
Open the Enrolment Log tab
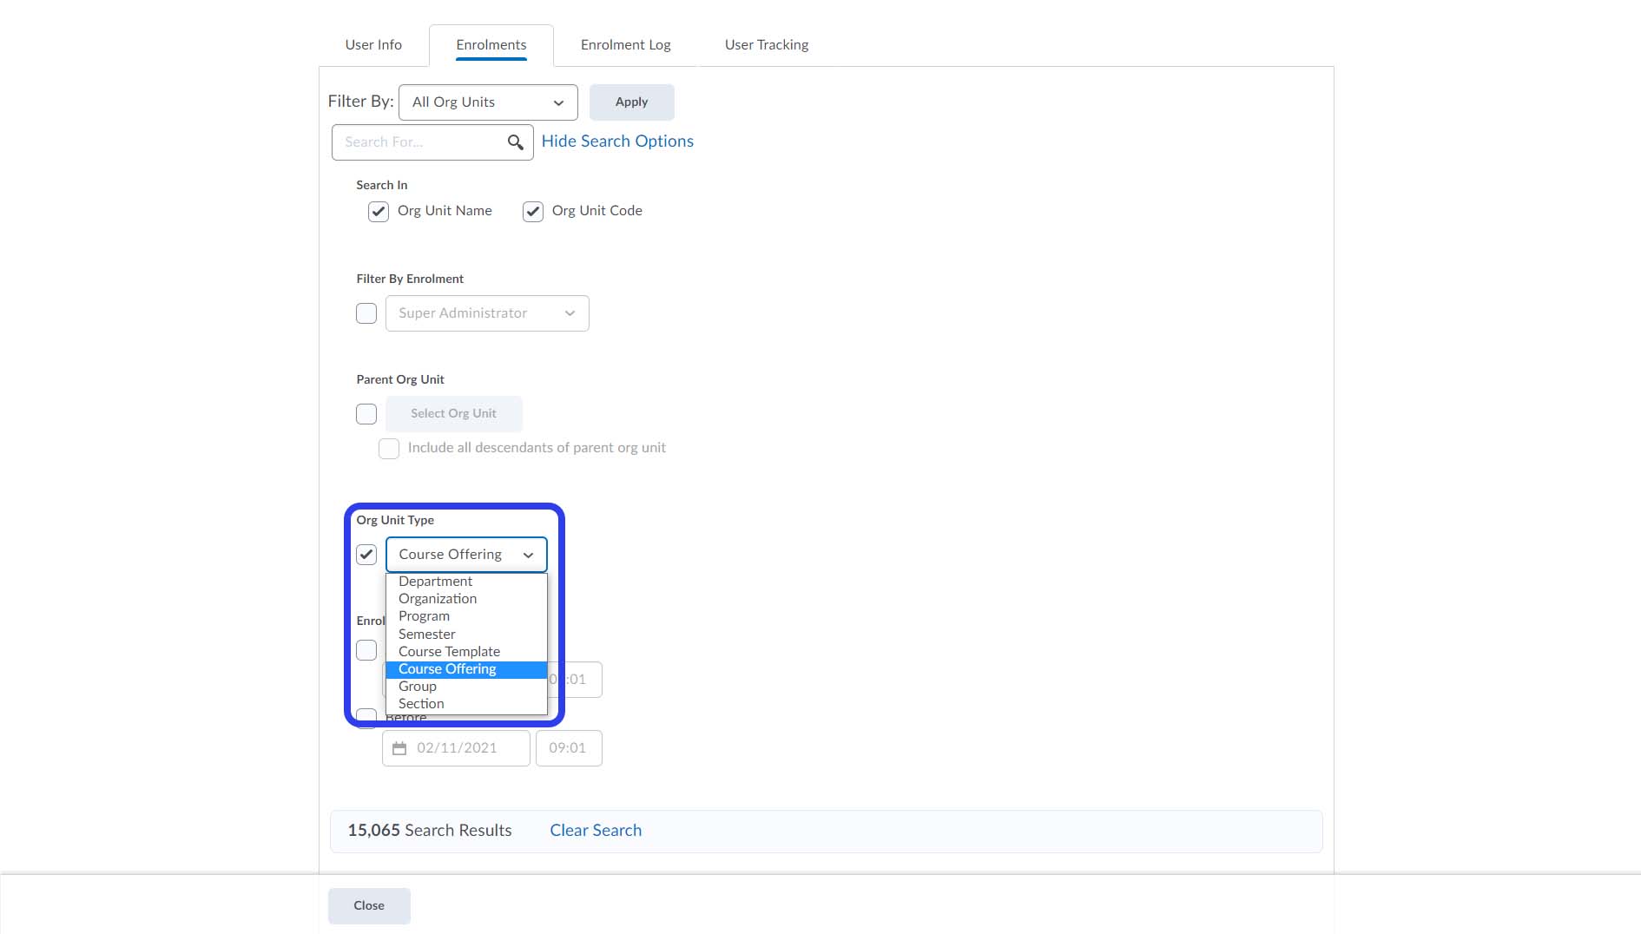(x=625, y=45)
